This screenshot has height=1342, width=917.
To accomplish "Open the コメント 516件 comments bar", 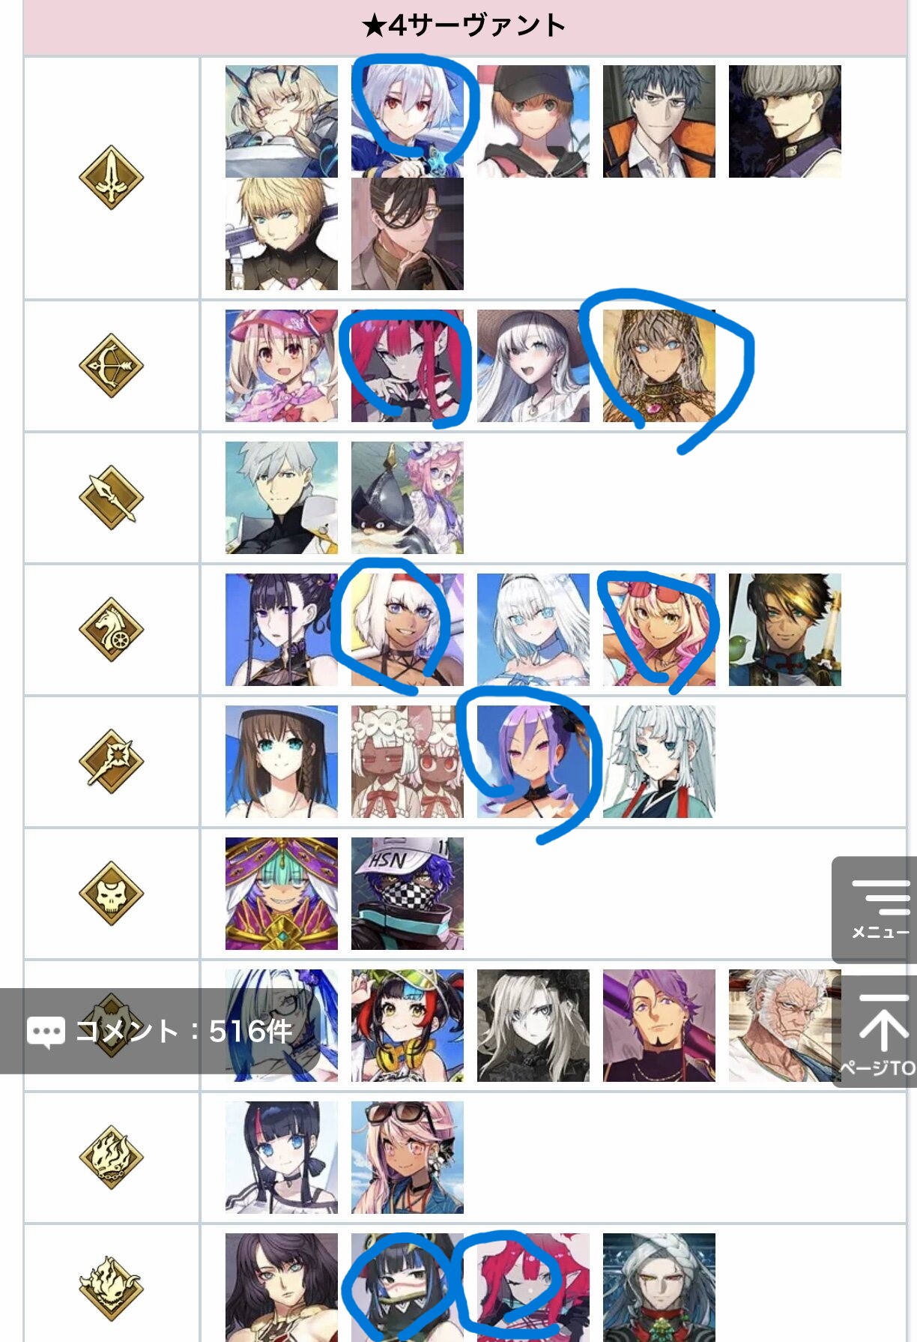I will pos(160,1031).
